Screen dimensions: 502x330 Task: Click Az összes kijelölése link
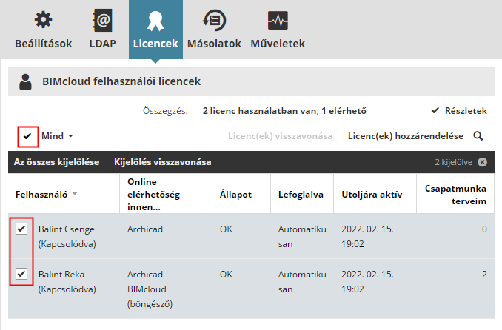click(57, 162)
